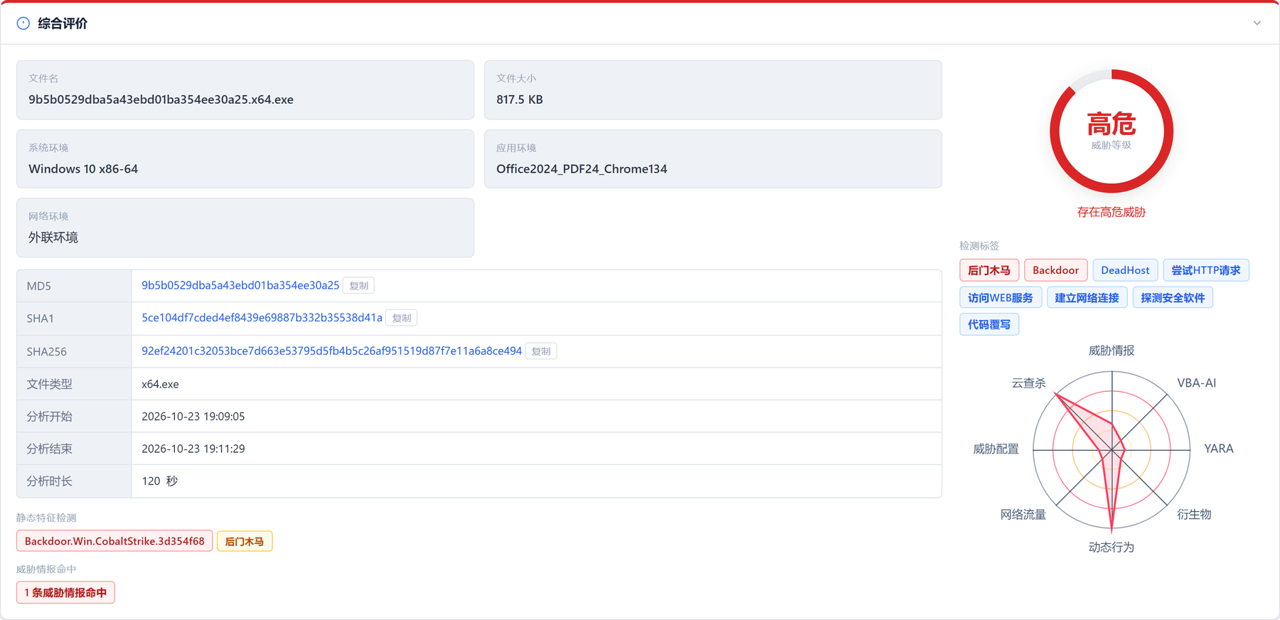
Task: Click the 高危 threat level gauge
Action: point(1111,131)
